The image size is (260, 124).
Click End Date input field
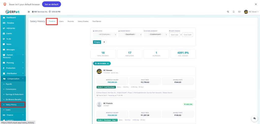point(188,35)
